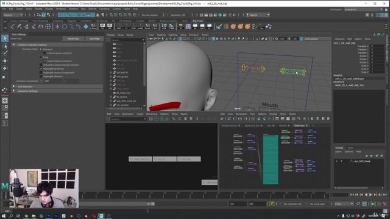Image resolution: width=390 pixels, height=219 pixels.
Task: Click the locator star shelf icon
Action: tap(57, 26)
